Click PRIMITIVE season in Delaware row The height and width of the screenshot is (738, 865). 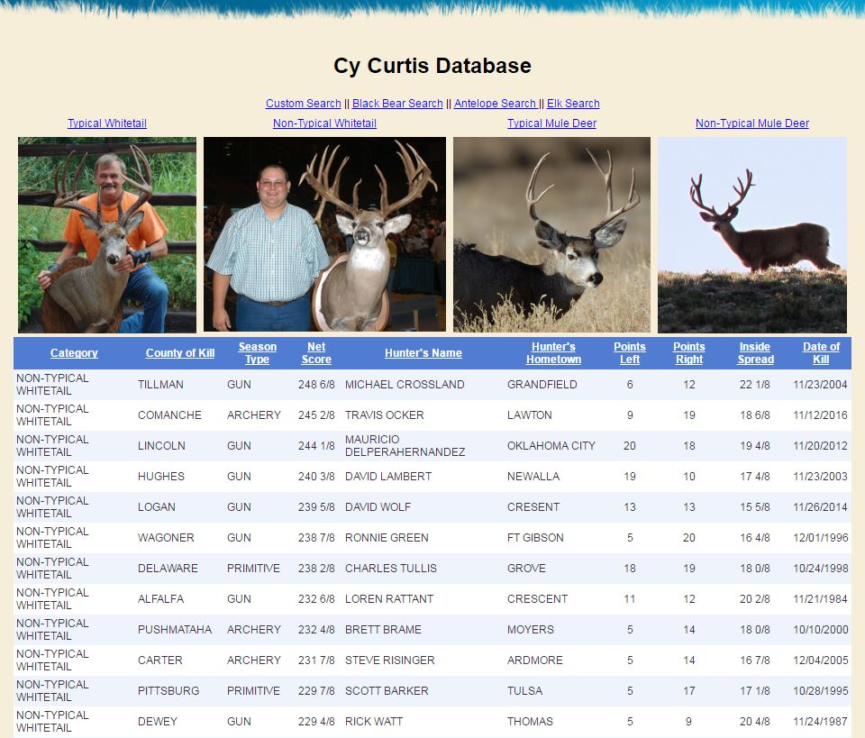[253, 568]
